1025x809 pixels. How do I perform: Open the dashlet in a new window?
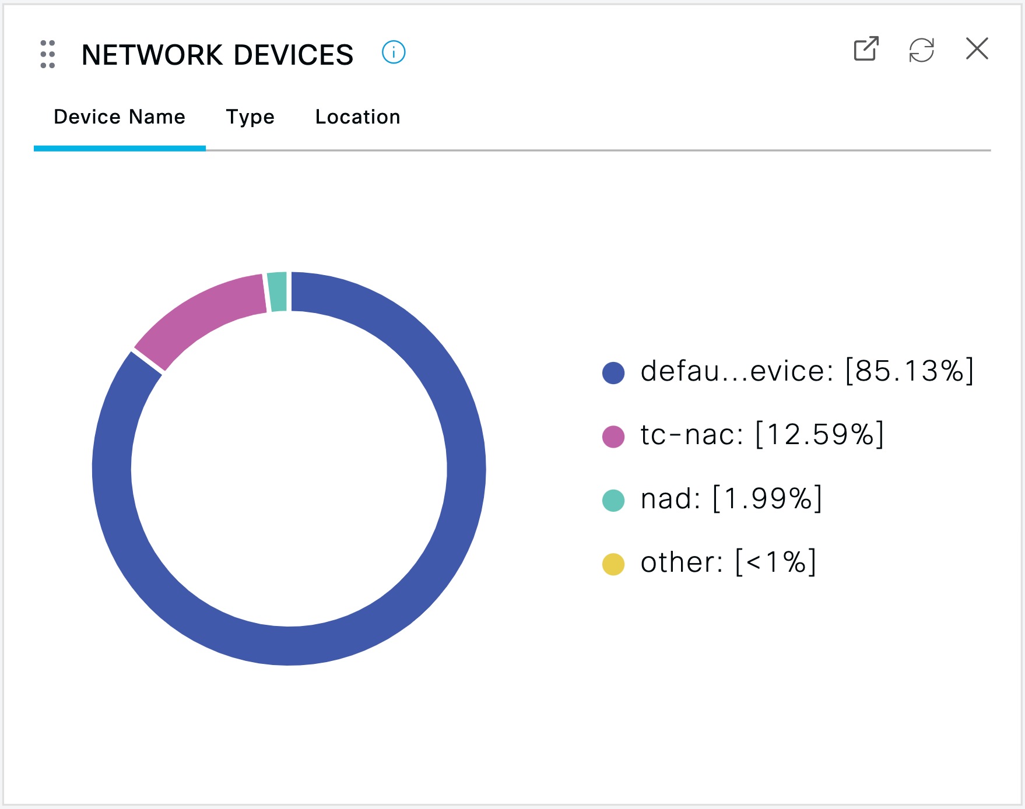point(866,49)
